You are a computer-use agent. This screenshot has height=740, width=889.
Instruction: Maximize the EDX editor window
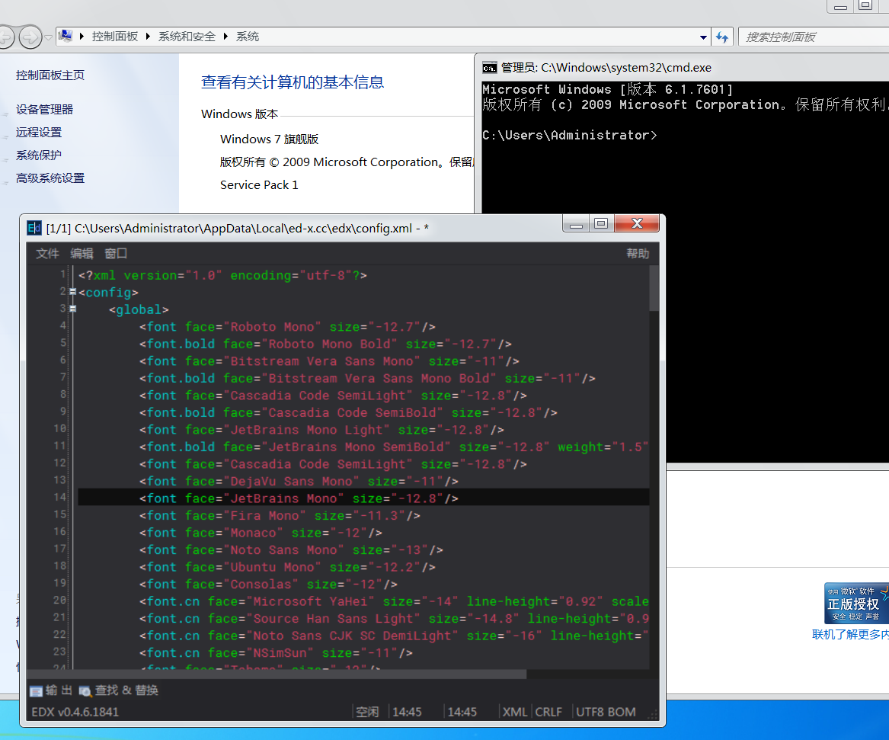coord(601,223)
